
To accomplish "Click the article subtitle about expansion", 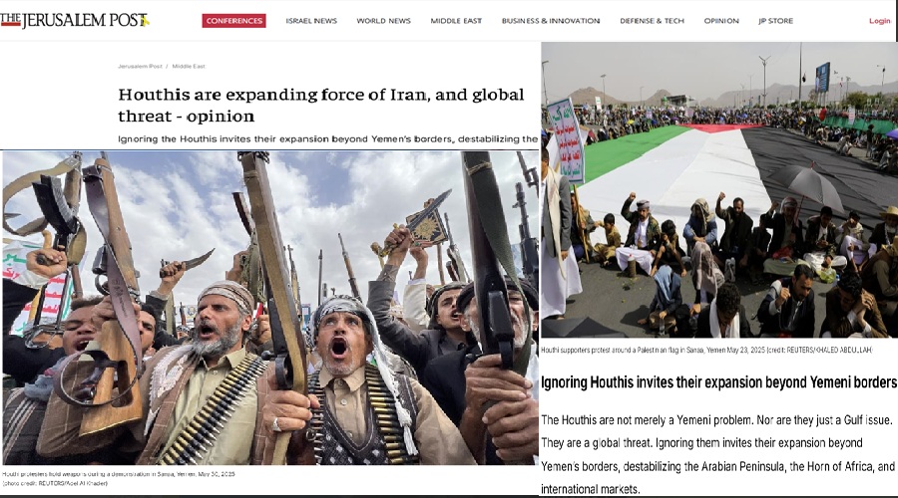I will (x=327, y=138).
